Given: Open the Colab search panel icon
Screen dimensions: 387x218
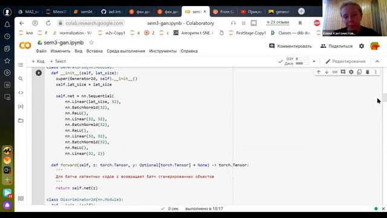Looking at the screenshot, I should 21,79.
